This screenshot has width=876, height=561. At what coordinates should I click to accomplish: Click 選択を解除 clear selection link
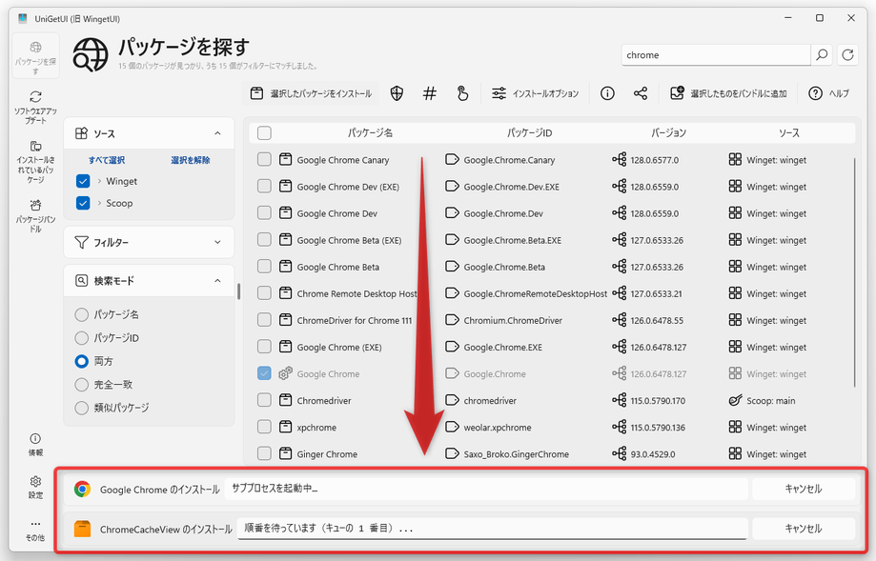click(x=191, y=160)
